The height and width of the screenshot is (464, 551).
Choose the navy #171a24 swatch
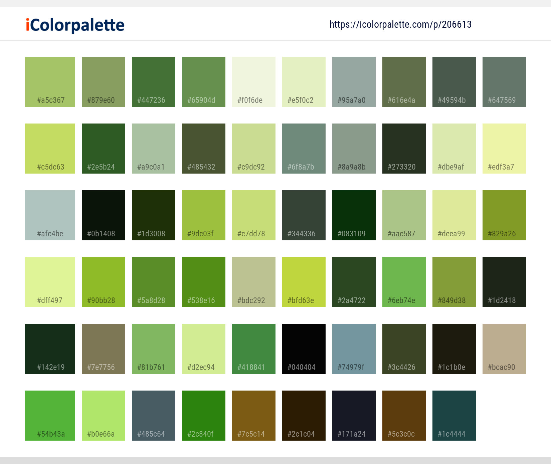[x=354, y=416]
